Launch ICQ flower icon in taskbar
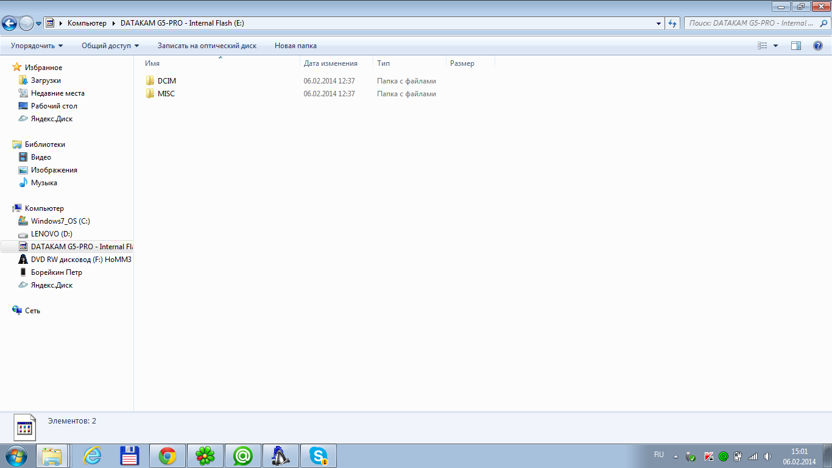This screenshot has width=832, height=468. click(x=205, y=456)
